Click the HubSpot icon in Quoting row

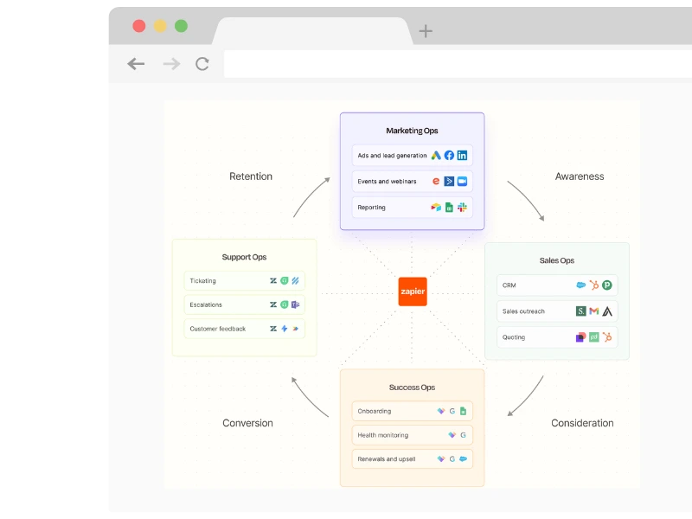point(607,337)
